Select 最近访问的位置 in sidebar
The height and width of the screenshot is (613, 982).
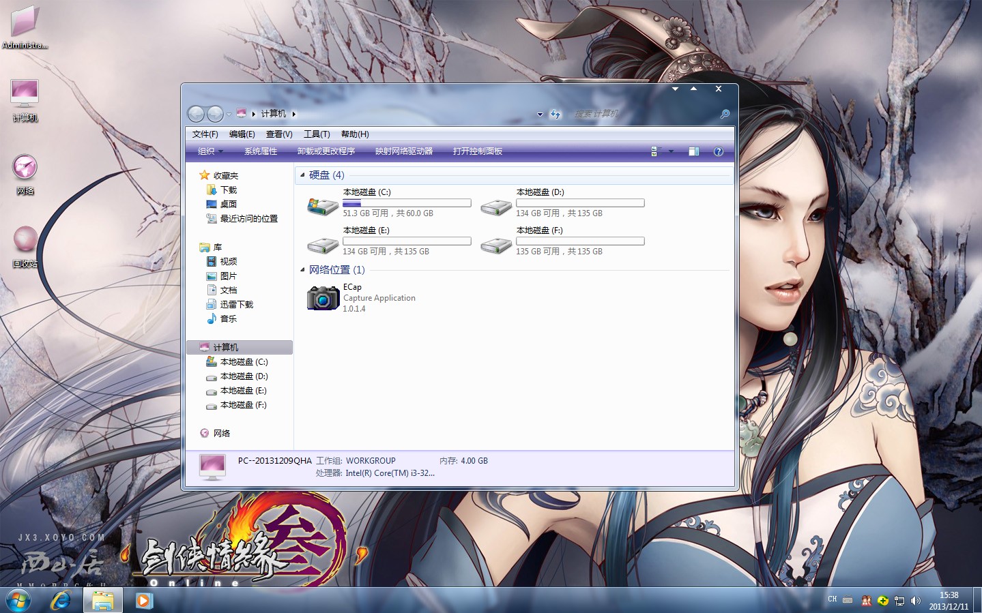click(x=242, y=219)
